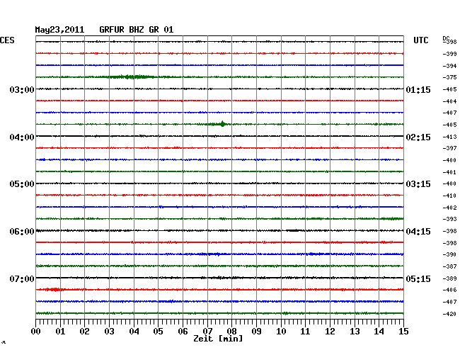
Task: Click minute tick label 08
Action: pos(231,332)
